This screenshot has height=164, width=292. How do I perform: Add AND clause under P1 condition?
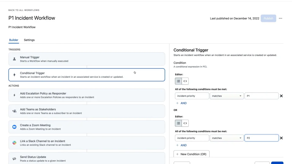[x=181, y=103]
